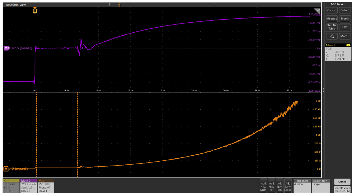Click the Waveform View title

15,5
